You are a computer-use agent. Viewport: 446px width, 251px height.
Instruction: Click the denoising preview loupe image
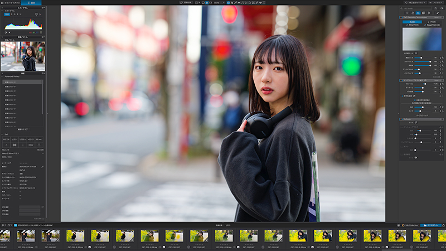[x=422, y=39]
